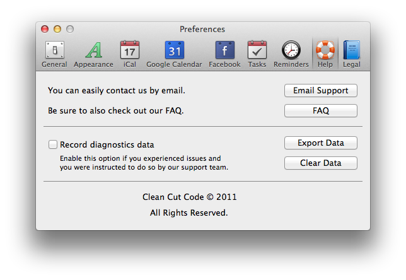Open the General preferences pane
The height and width of the screenshot is (280, 406).
click(54, 50)
